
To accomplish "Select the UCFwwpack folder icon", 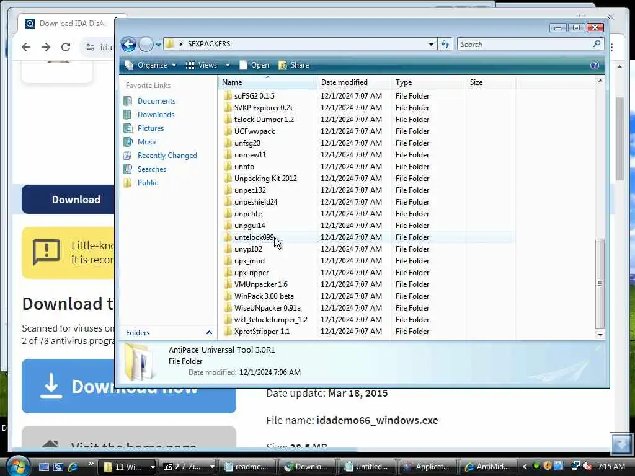I will click(x=228, y=131).
